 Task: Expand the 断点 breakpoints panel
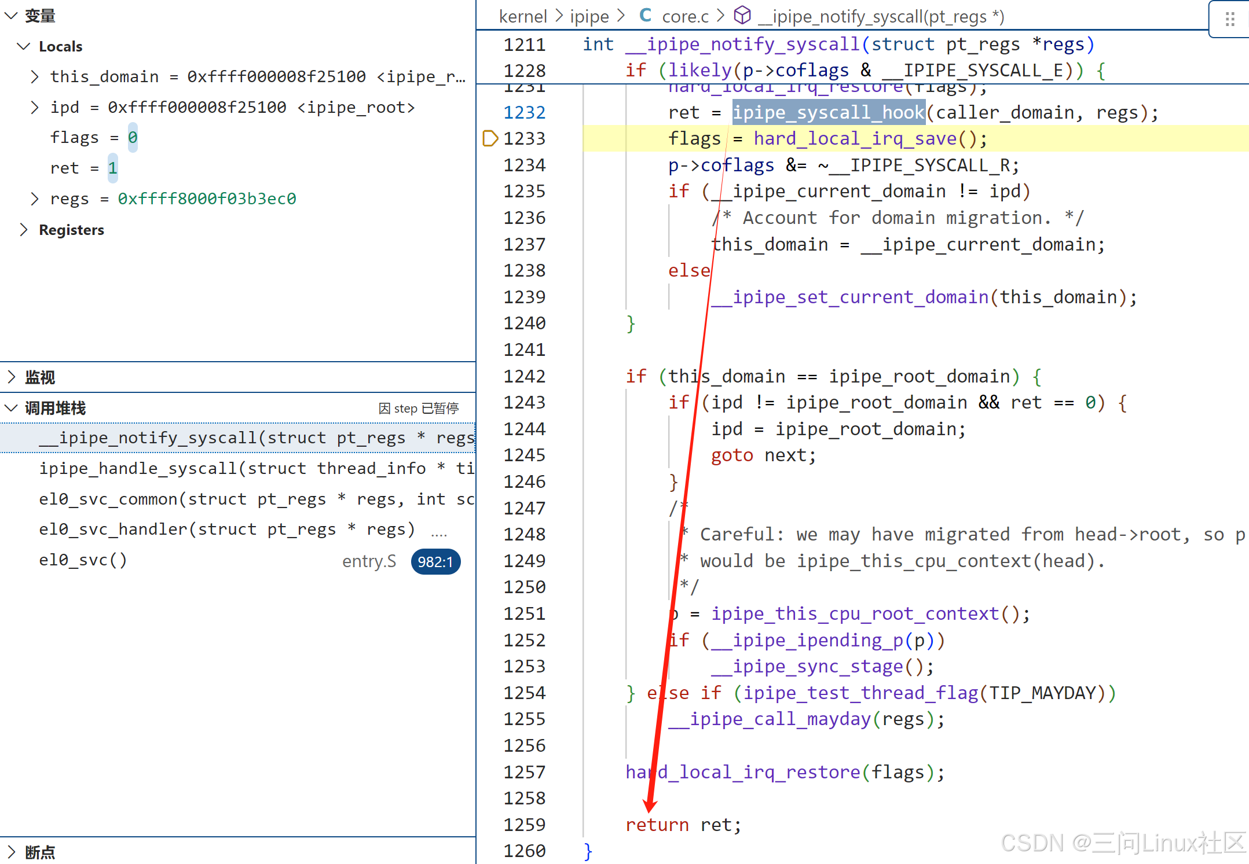[x=11, y=852]
